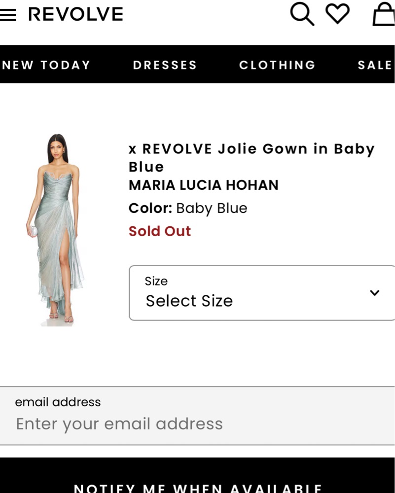Open the shopping bag
This screenshot has width=395, height=493.
[x=384, y=14]
